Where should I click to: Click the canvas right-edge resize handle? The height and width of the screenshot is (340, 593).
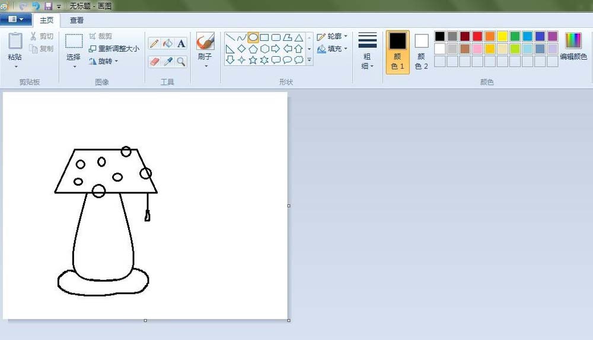coord(289,206)
